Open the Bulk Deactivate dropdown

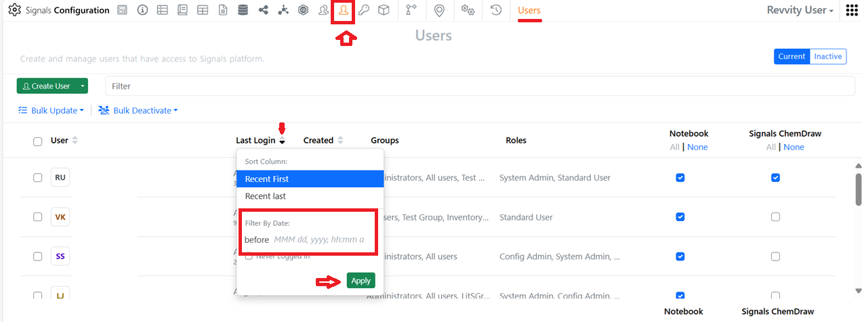tap(138, 110)
